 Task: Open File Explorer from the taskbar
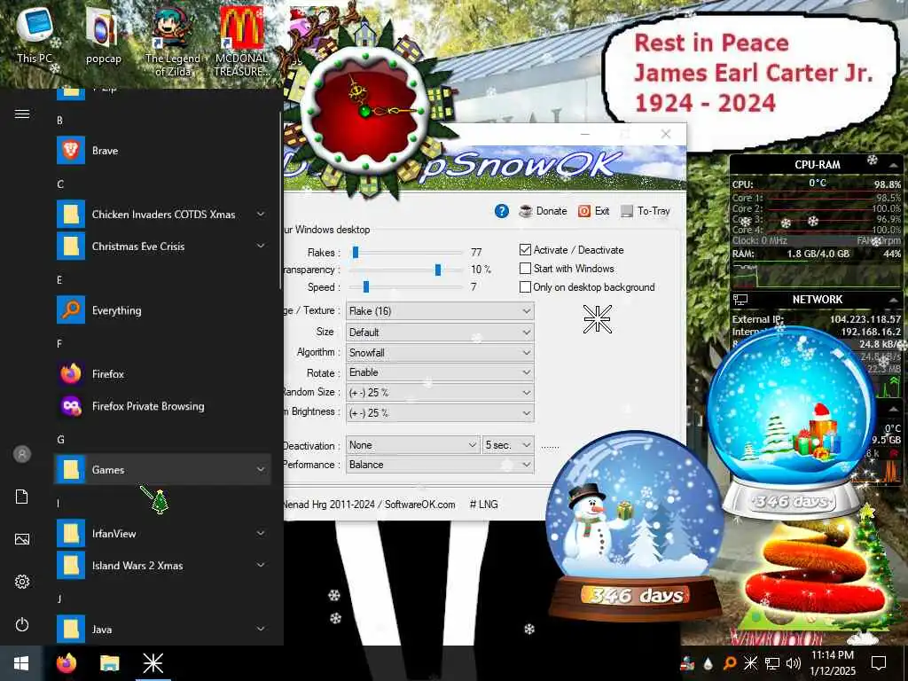pos(109,663)
